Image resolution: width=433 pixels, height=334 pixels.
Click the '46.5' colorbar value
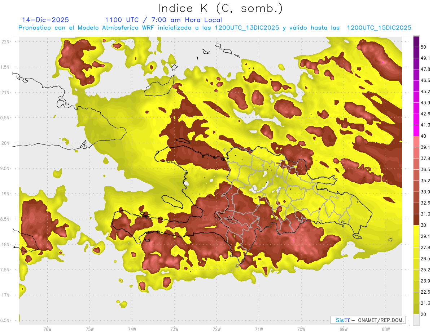425,80
